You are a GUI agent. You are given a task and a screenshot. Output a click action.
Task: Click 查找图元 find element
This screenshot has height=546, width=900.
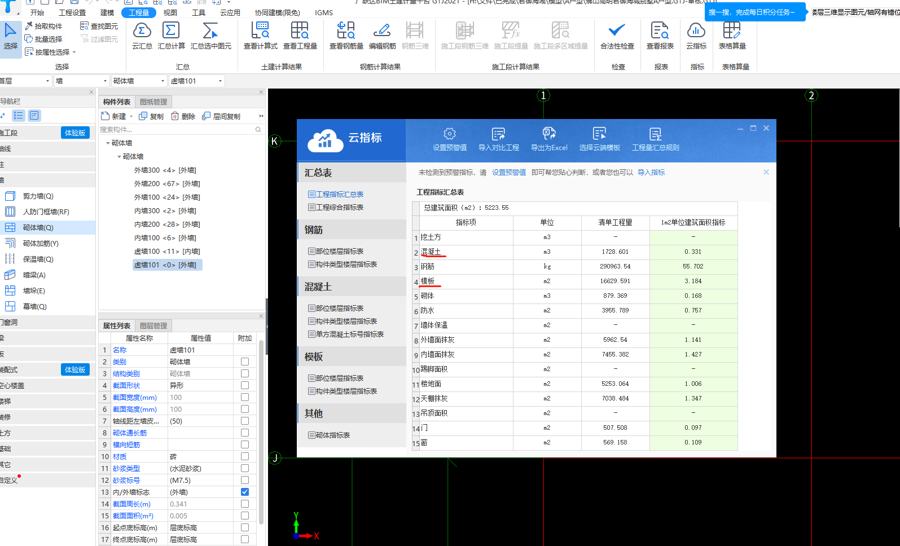pos(99,26)
